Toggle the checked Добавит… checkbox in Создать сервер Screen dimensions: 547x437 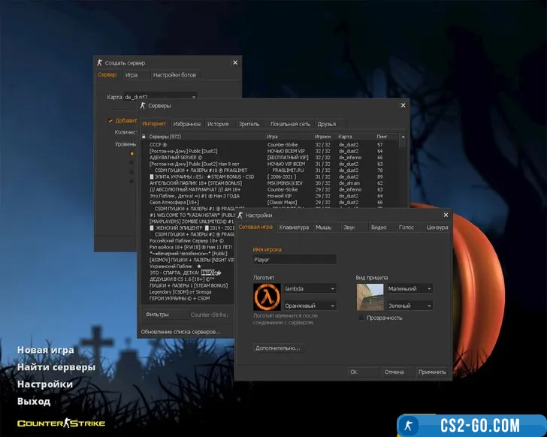pyautogui.click(x=110, y=120)
